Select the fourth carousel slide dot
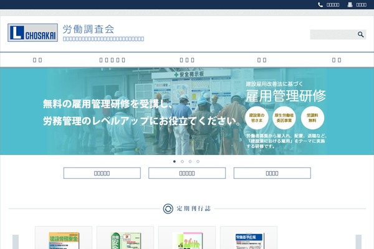The height and width of the screenshot is (249, 374). [x=198, y=162]
